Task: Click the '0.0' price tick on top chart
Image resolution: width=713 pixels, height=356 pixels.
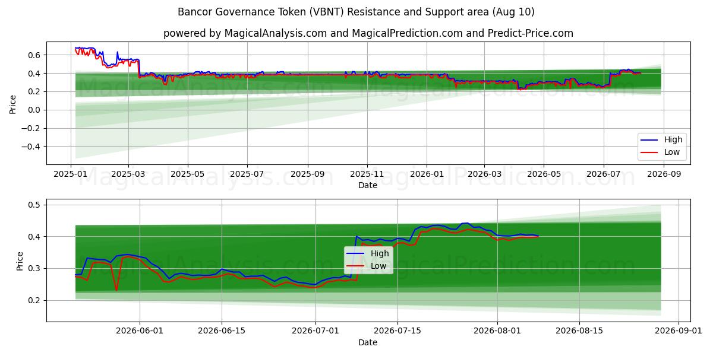Action: click(34, 110)
